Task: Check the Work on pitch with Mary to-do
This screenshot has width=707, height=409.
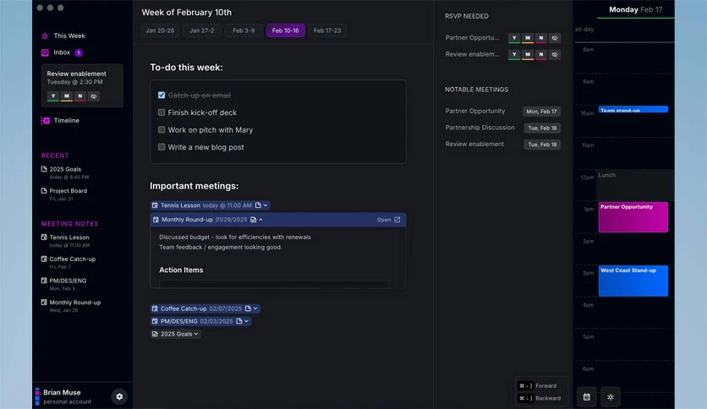Action: click(x=162, y=130)
